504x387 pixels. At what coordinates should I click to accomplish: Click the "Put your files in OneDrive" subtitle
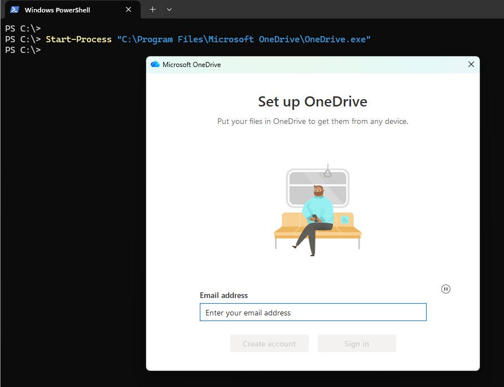(x=313, y=121)
